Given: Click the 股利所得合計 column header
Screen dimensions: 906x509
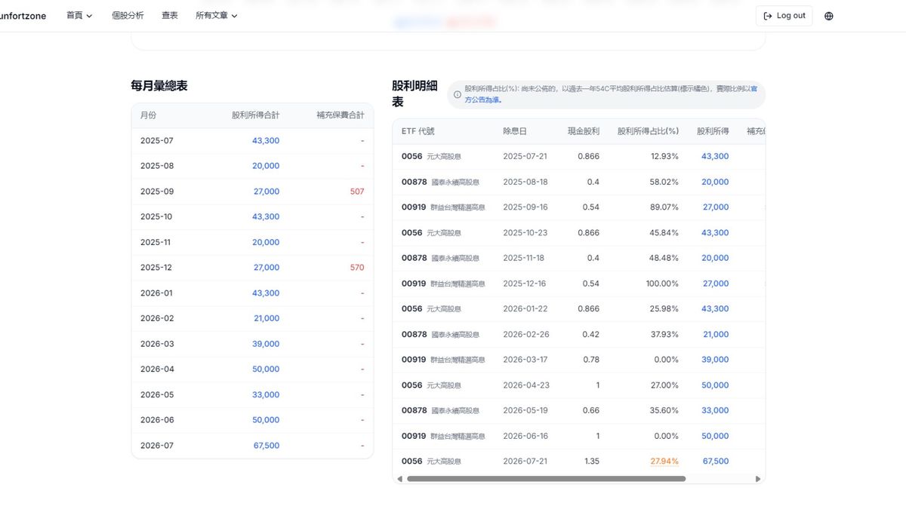Looking at the screenshot, I should (x=255, y=115).
